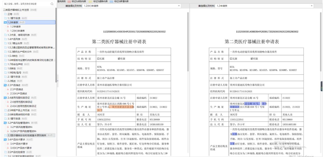Click the open folder icon beside 2.3产品描述 共56页
The width and height of the screenshot is (323, 157).
pyautogui.click(x=6, y=85)
